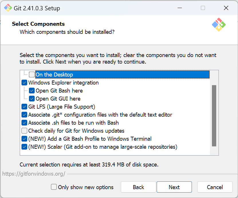Disable Git LFS (Large File Support)
This screenshot has width=238, height=198.
(x=25, y=107)
